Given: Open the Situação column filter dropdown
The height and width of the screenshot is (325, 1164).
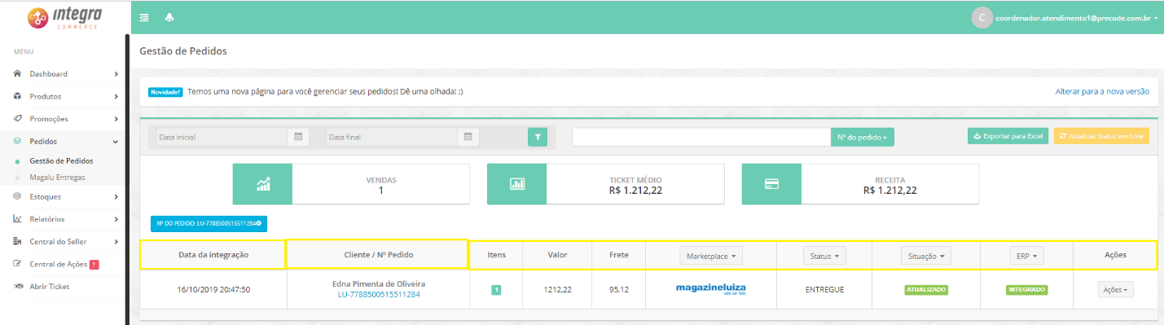Looking at the screenshot, I should [x=926, y=255].
